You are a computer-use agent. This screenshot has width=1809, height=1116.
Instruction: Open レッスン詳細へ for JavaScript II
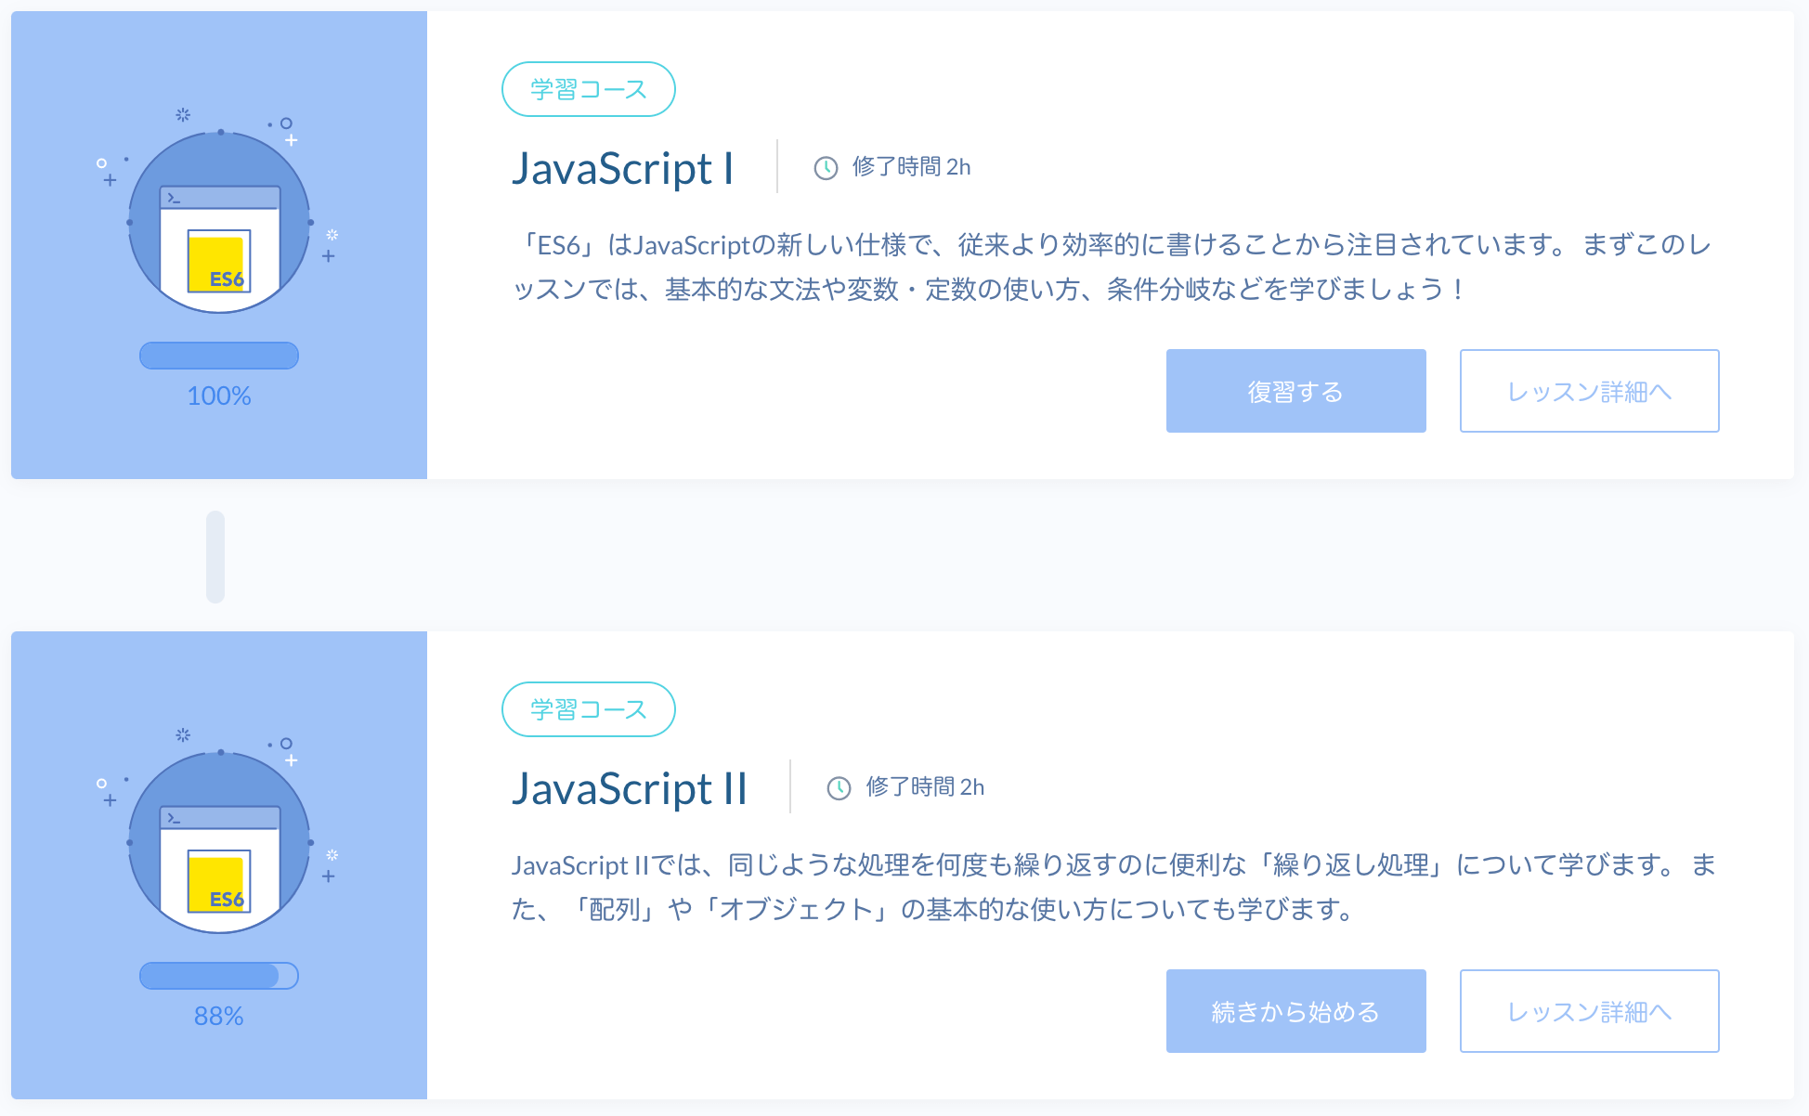pos(1589,1011)
